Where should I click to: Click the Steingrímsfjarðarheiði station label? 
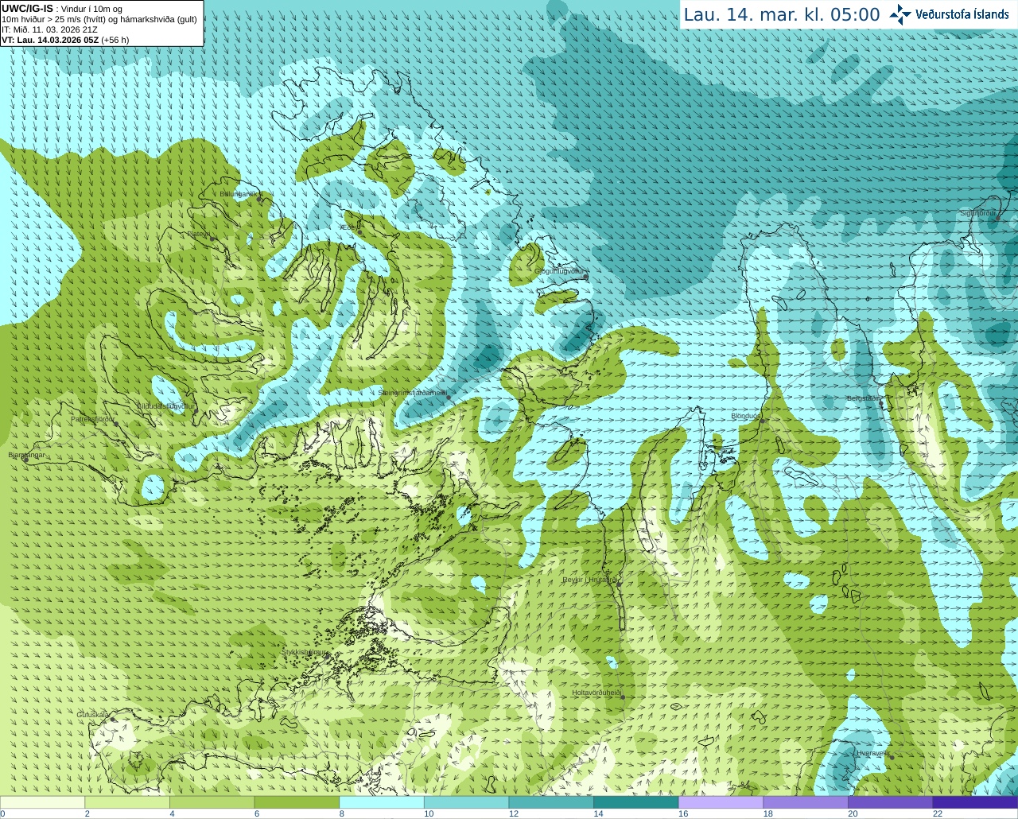[412, 393]
